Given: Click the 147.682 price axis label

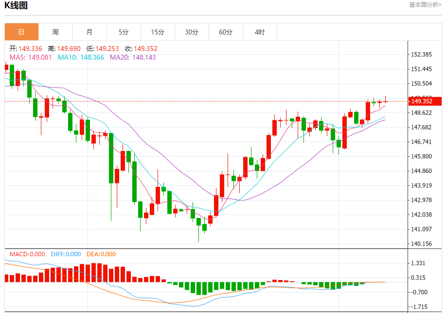Looking at the screenshot, I should point(422,127).
